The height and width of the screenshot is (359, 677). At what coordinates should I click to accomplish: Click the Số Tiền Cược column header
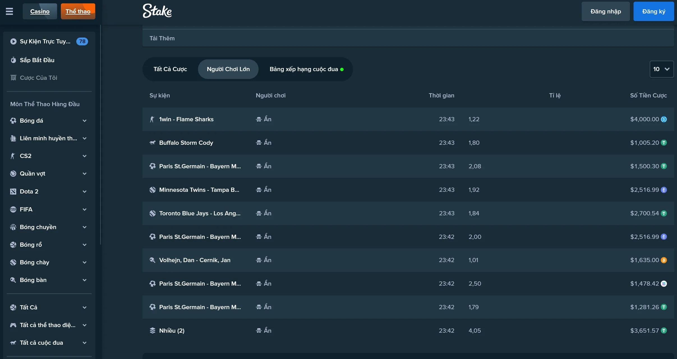point(648,95)
